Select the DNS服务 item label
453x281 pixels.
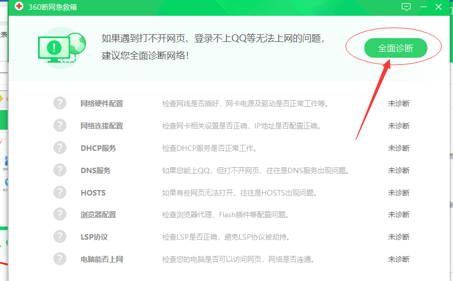click(95, 170)
